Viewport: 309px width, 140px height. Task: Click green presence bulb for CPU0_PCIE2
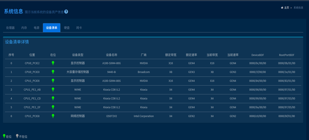pyautogui.click(x=53, y=63)
